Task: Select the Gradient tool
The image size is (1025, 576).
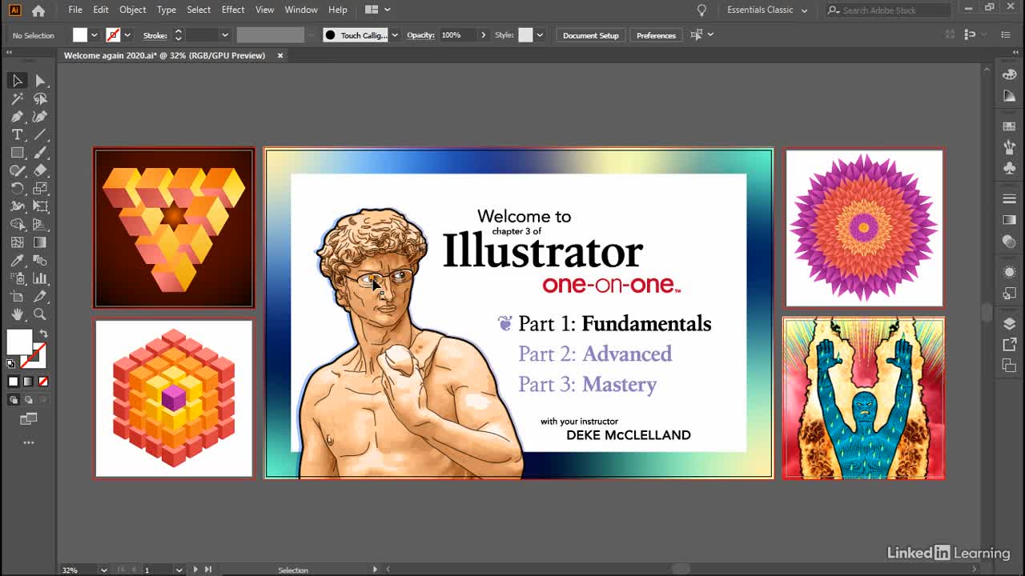Action: [x=40, y=242]
